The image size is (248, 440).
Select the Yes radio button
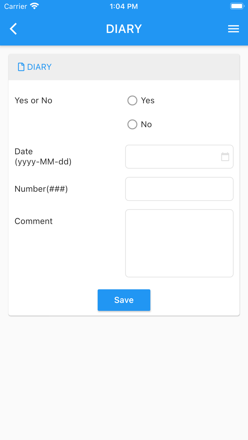132,101
